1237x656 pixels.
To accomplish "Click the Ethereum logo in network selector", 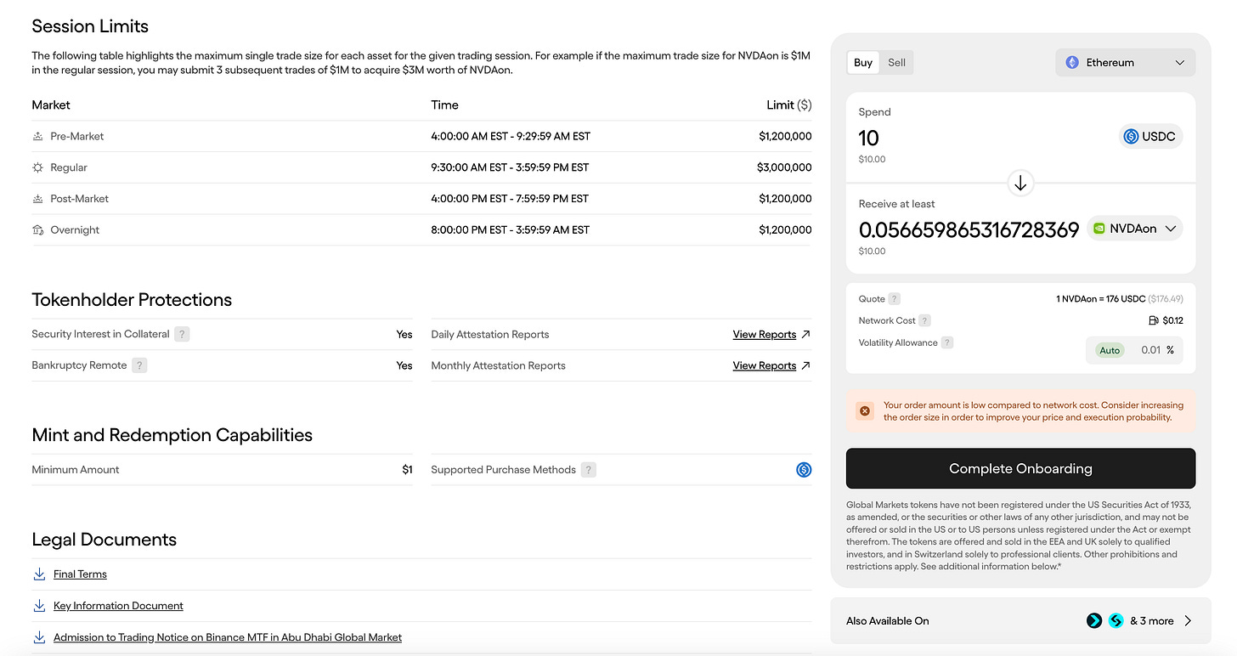I will tap(1072, 63).
